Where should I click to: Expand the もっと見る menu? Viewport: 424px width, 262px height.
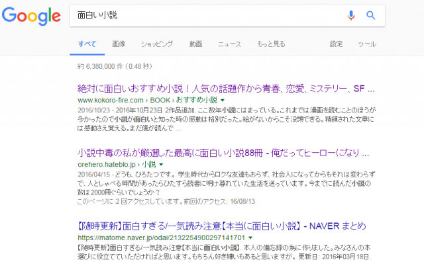[x=271, y=44]
